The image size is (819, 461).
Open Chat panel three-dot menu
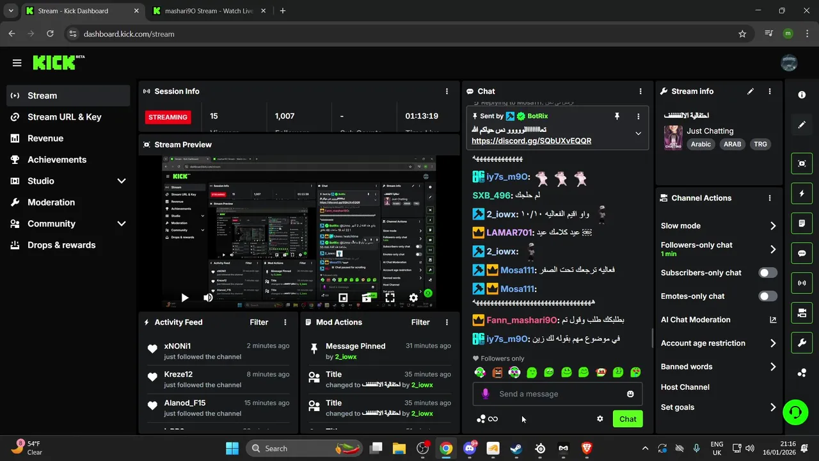point(640,92)
